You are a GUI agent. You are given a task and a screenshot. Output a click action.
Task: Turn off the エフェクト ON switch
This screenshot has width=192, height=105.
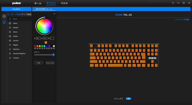129,99
